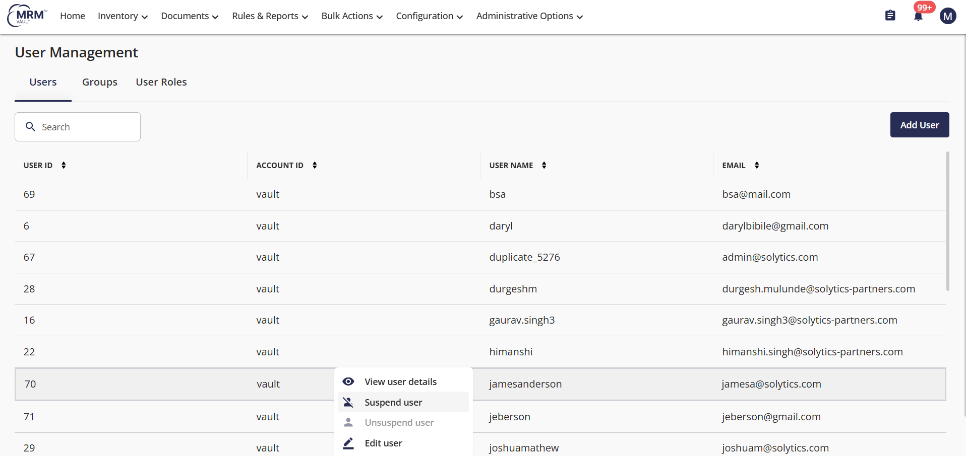Open the clipboard tasks icon
The height and width of the screenshot is (456, 966).
890,16
